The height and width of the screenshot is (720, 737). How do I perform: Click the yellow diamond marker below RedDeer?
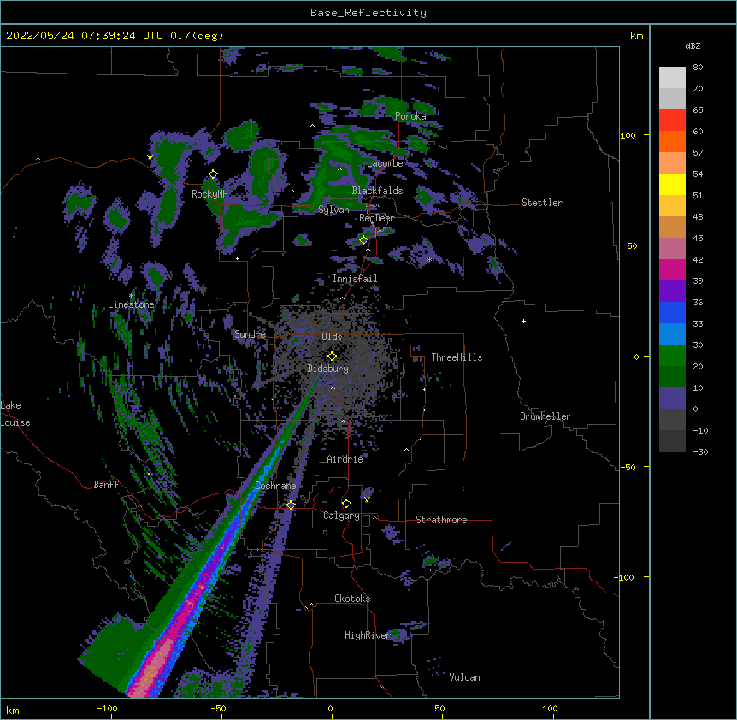(363, 240)
